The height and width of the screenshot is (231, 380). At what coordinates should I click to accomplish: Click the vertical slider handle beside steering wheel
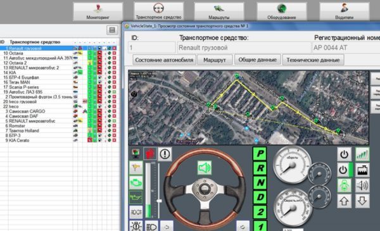click(x=159, y=201)
